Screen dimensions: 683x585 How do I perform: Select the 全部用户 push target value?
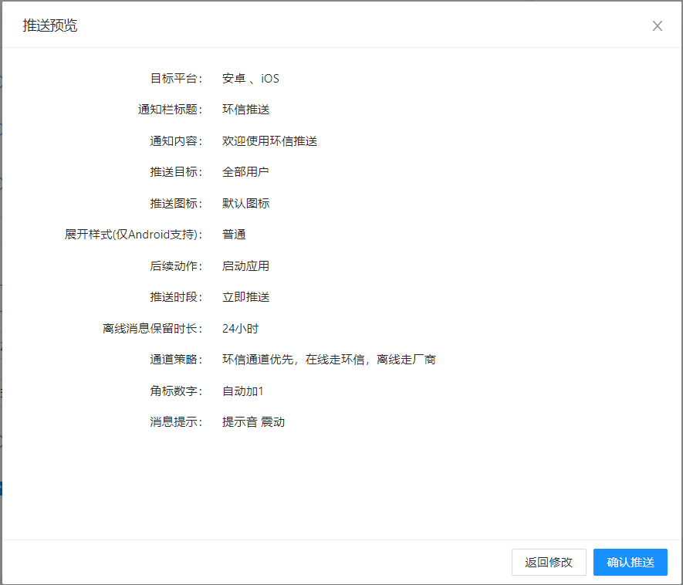click(x=245, y=172)
